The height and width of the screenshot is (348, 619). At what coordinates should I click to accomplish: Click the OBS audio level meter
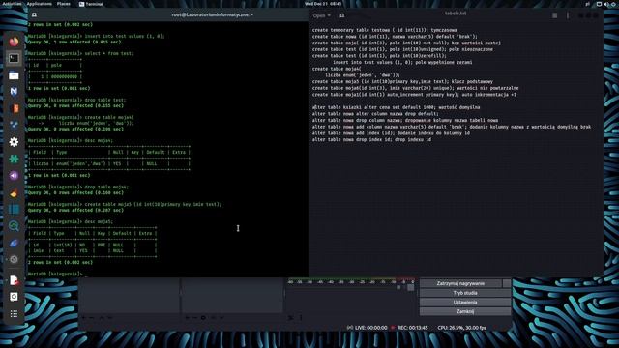351,281
